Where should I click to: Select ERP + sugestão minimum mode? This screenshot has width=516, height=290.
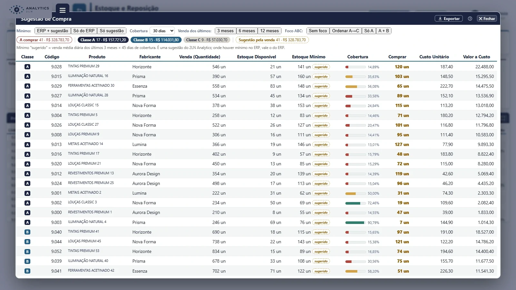point(53,31)
